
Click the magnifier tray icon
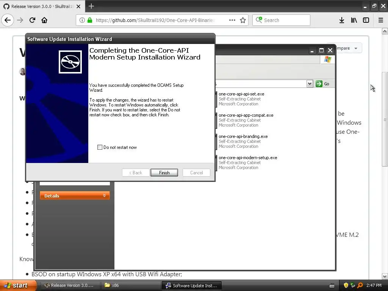pyautogui.click(x=360, y=285)
